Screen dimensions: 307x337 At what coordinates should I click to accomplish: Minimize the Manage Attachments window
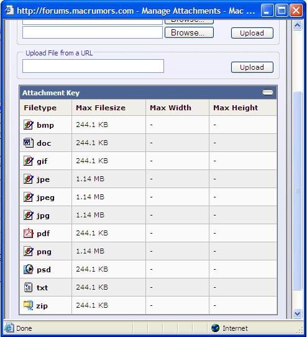267,10
